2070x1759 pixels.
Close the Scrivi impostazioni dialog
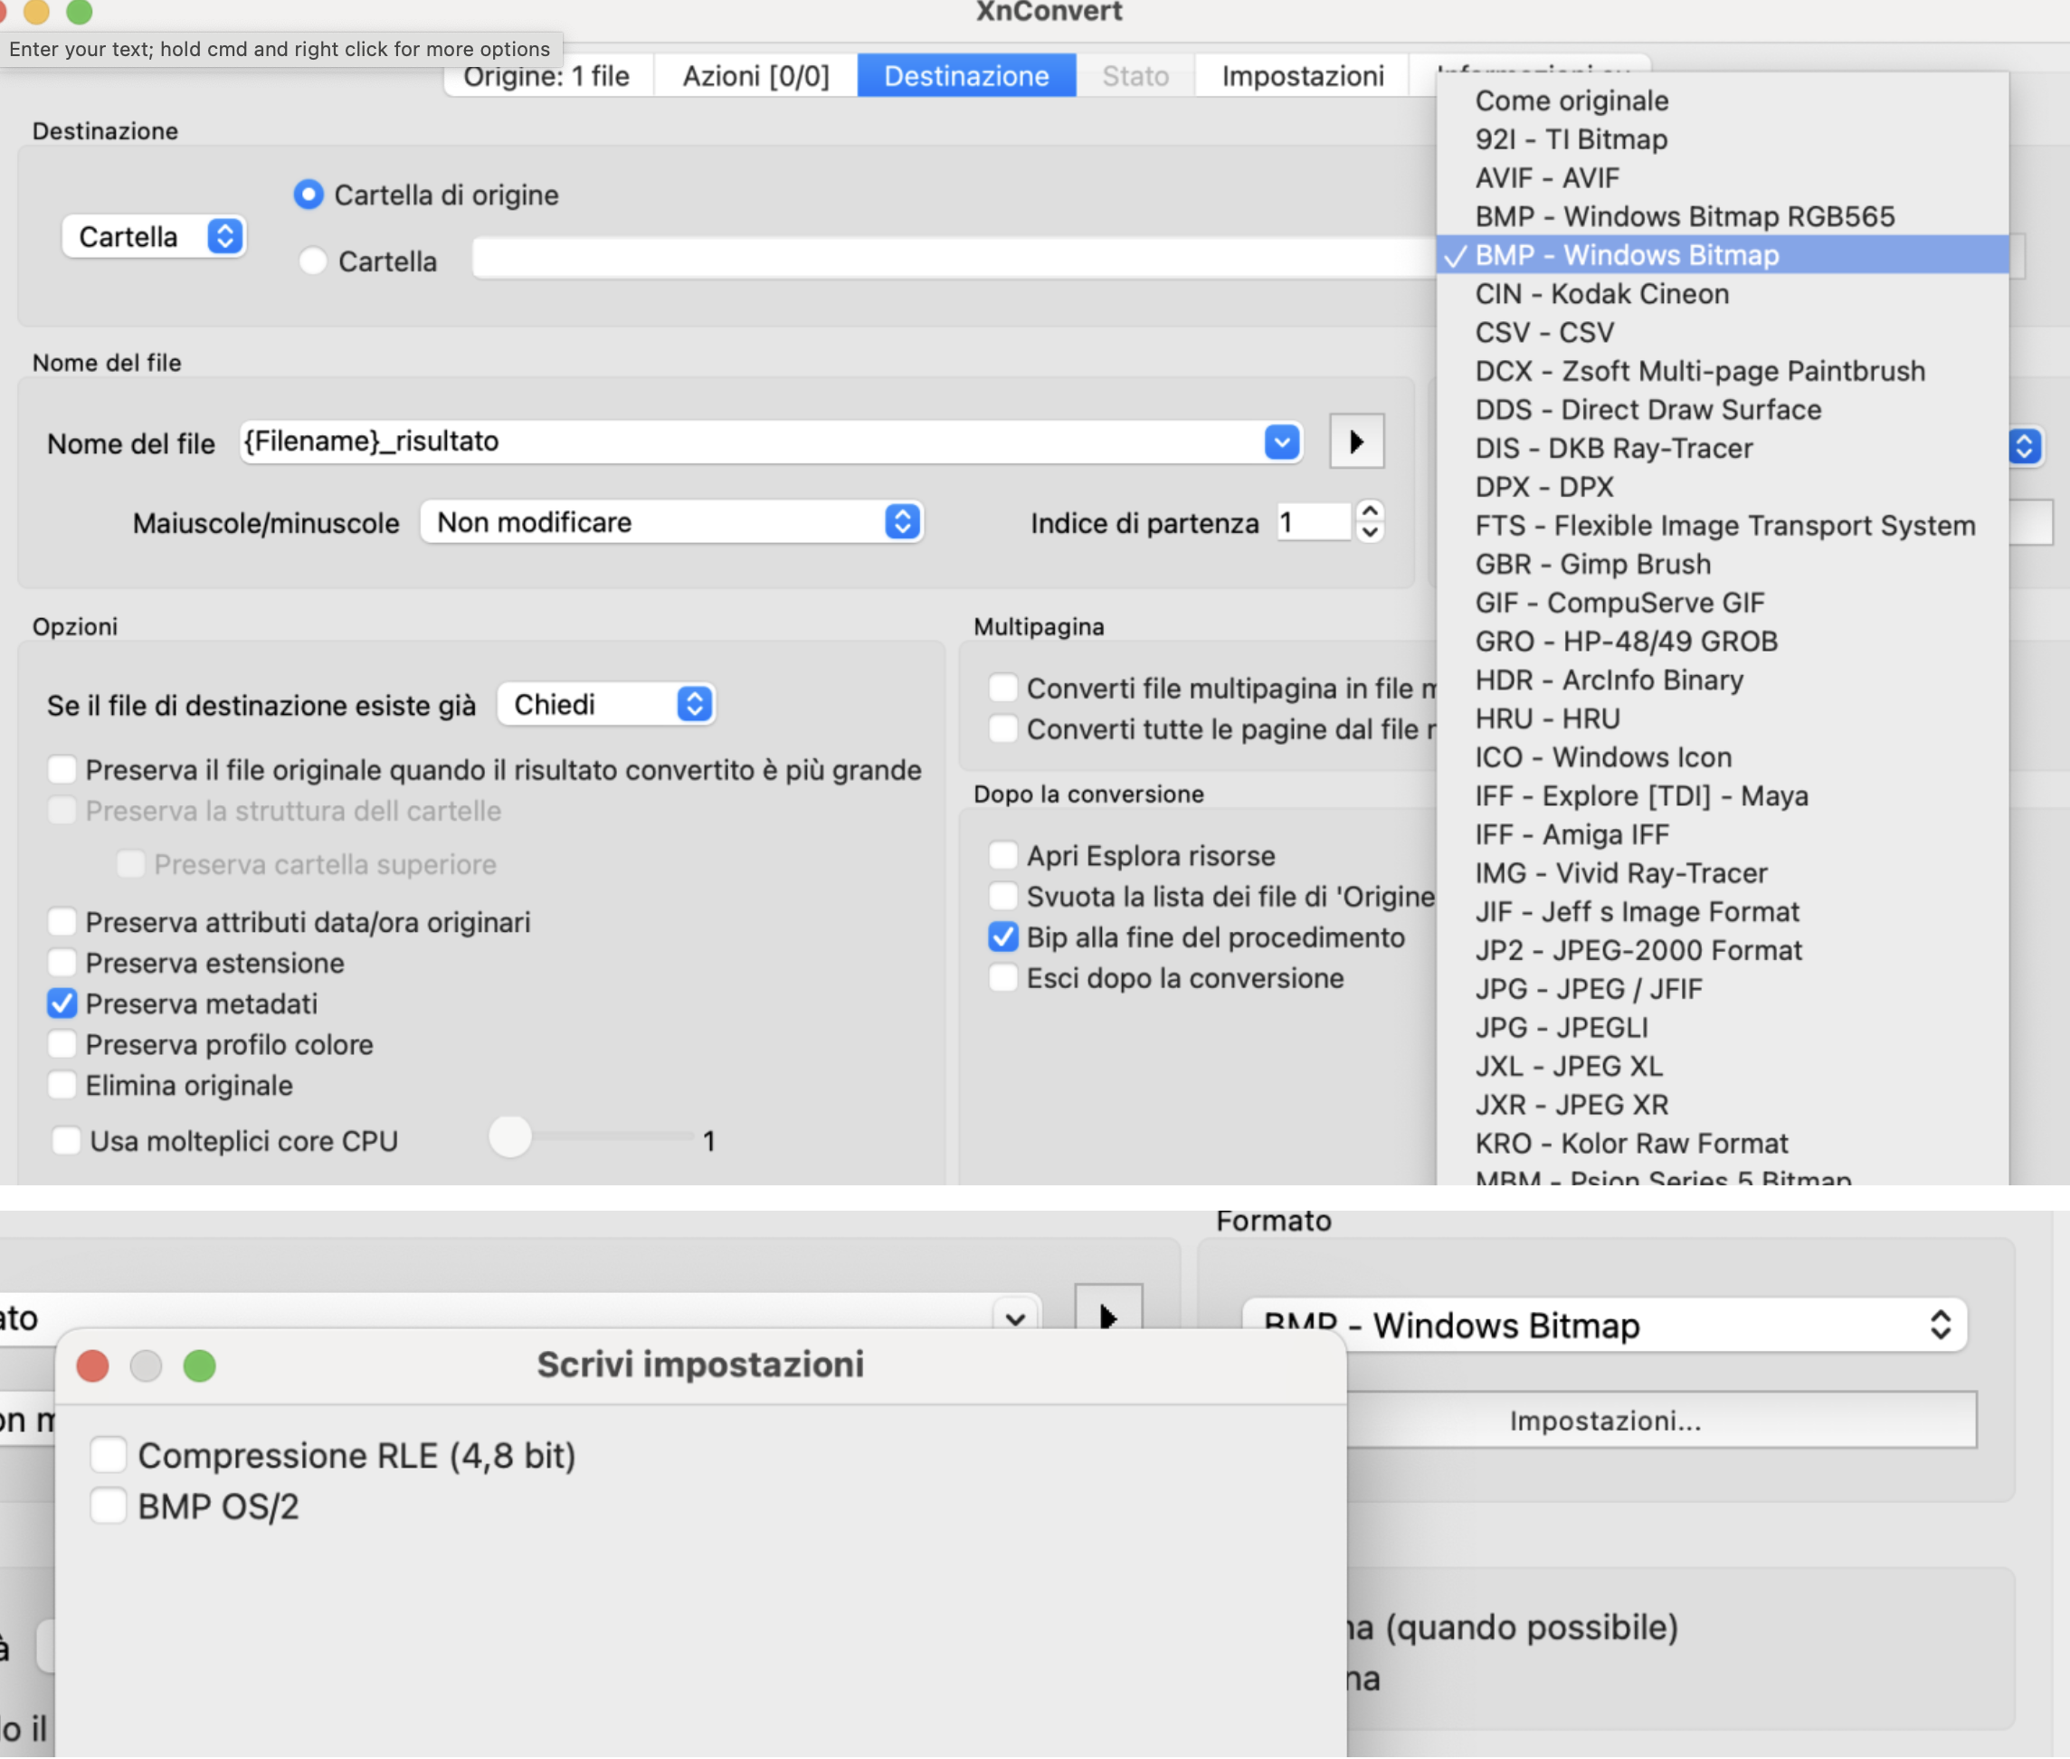tap(92, 1365)
